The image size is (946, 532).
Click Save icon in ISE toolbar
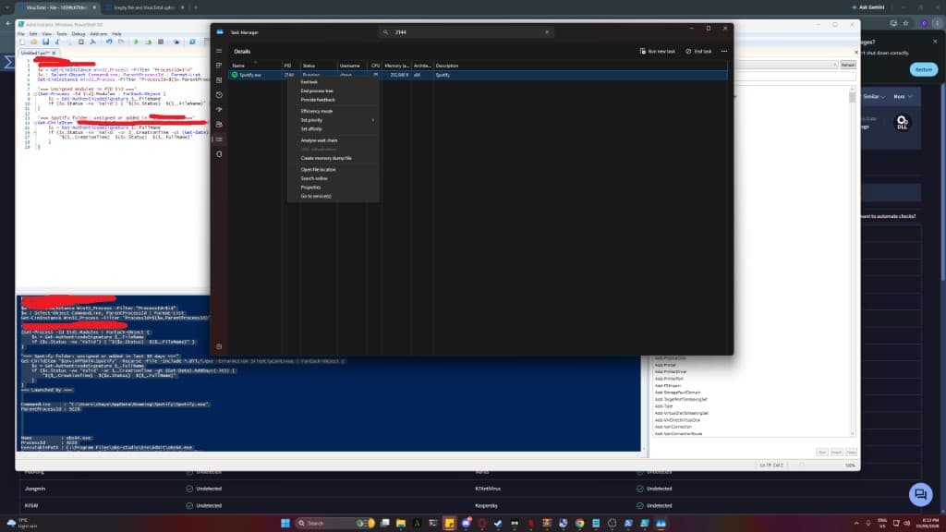pyautogui.click(x=45, y=42)
